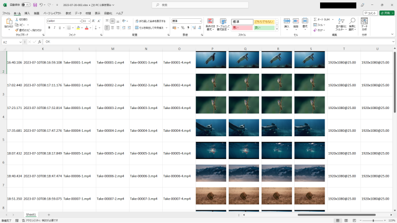The image size is (397, 223).
Task: Click the Orientation text angle icon
Action: coord(124,21)
